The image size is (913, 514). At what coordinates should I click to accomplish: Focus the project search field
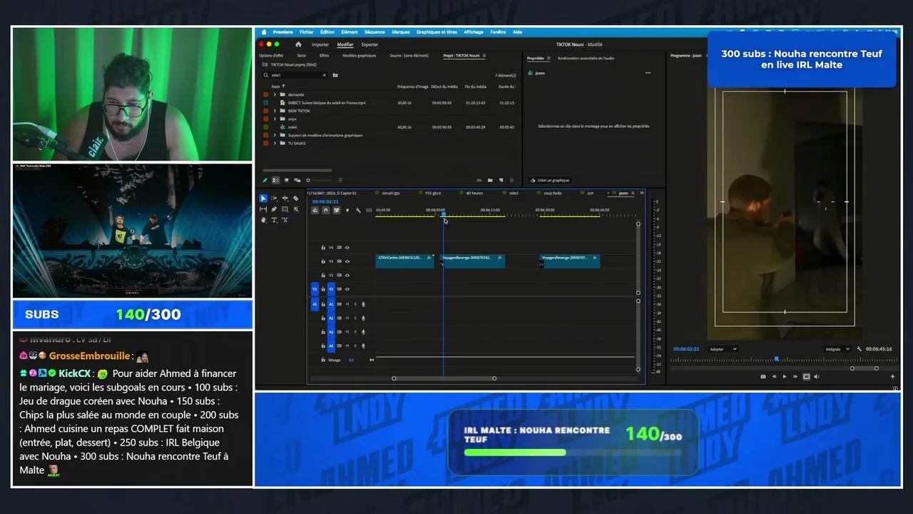295,75
